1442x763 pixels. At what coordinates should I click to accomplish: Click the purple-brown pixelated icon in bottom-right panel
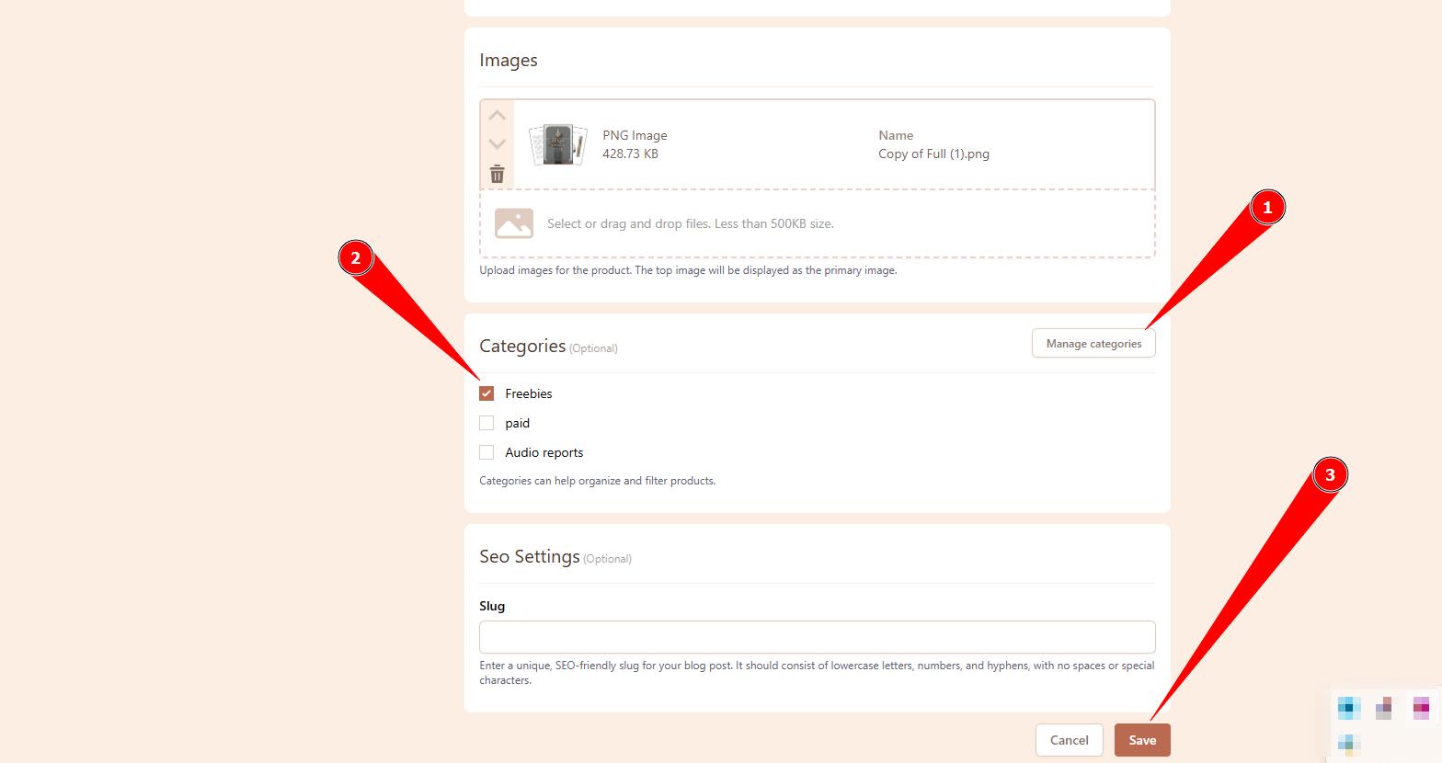click(x=1384, y=708)
